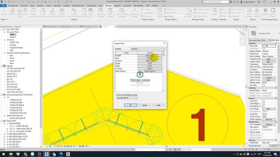
Task: Open the File menu tab
Action: pos(3,6)
